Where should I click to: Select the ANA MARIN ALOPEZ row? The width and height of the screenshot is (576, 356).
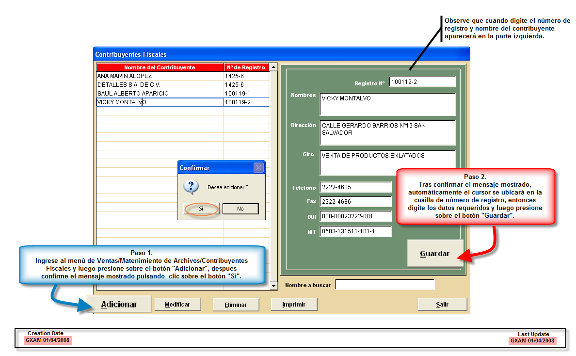click(x=160, y=76)
